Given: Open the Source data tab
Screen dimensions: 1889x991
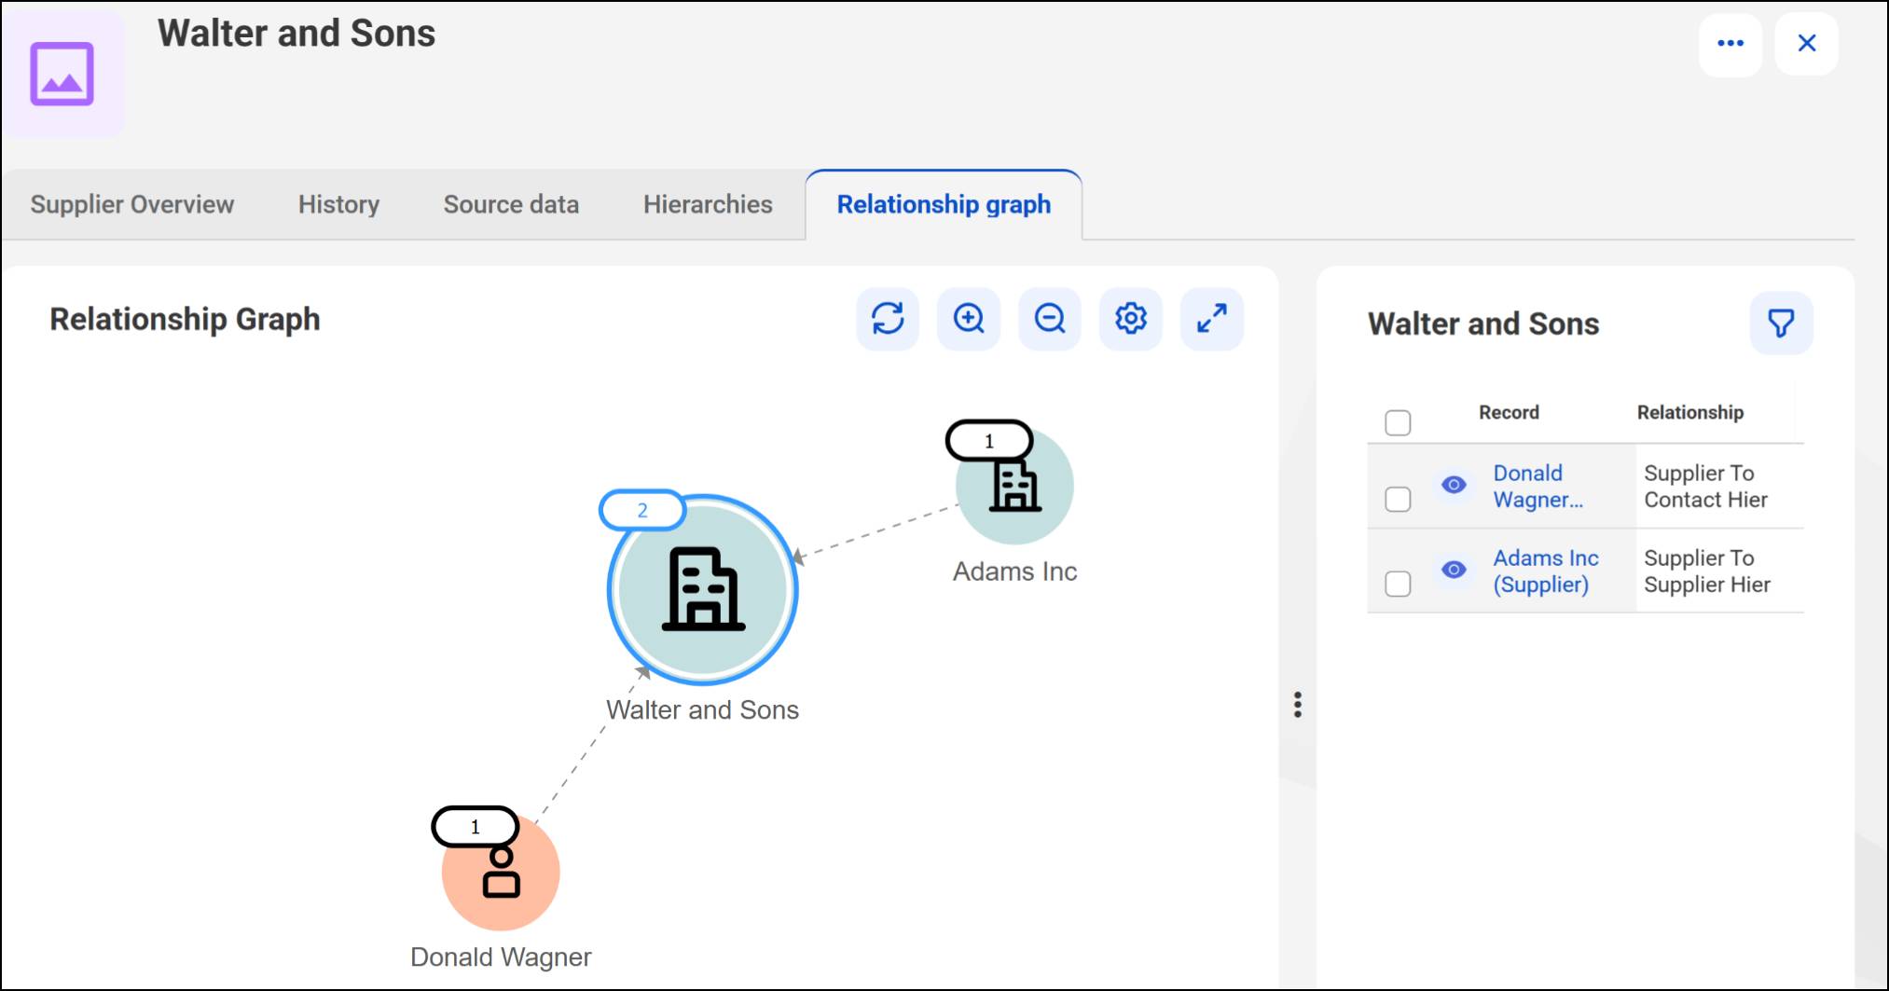Looking at the screenshot, I should 511,204.
